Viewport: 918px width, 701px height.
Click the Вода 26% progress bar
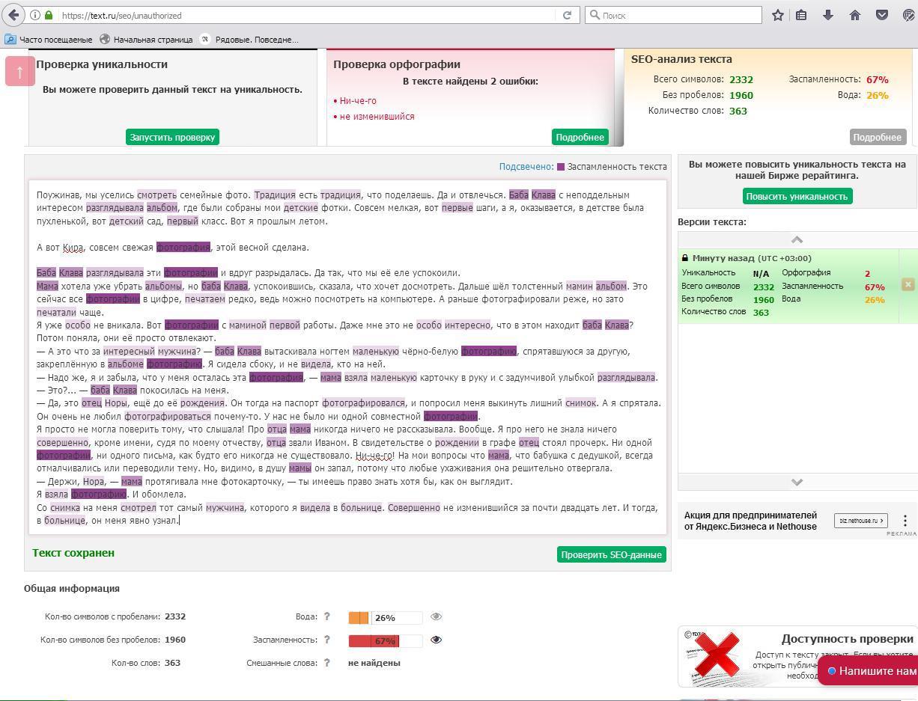point(385,617)
